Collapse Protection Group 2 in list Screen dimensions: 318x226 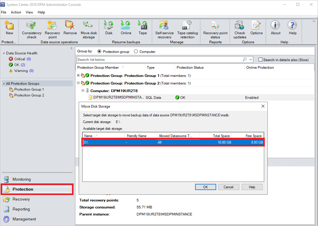pos(78,83)
